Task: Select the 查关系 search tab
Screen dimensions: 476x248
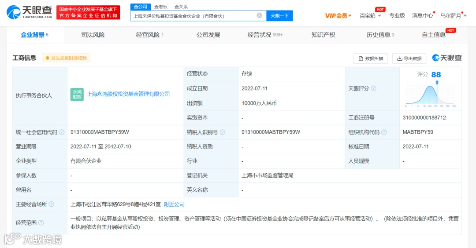Action: pyautogui.click(x=181, y=7)
